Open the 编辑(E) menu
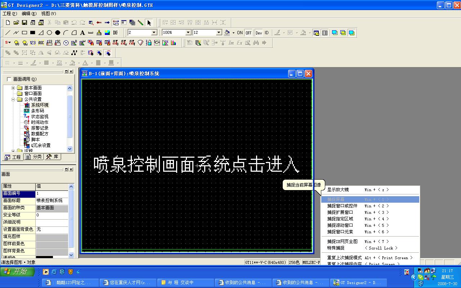This screenshot has height=288, width=461. coord(29,14)
